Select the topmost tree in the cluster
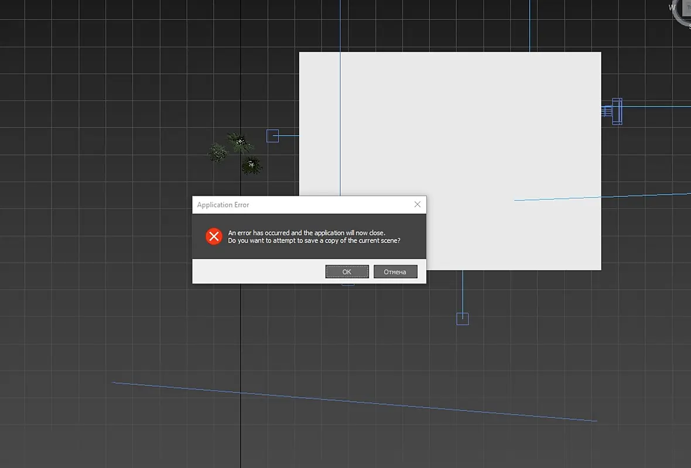The image size is (691, 468). point(240,143)
